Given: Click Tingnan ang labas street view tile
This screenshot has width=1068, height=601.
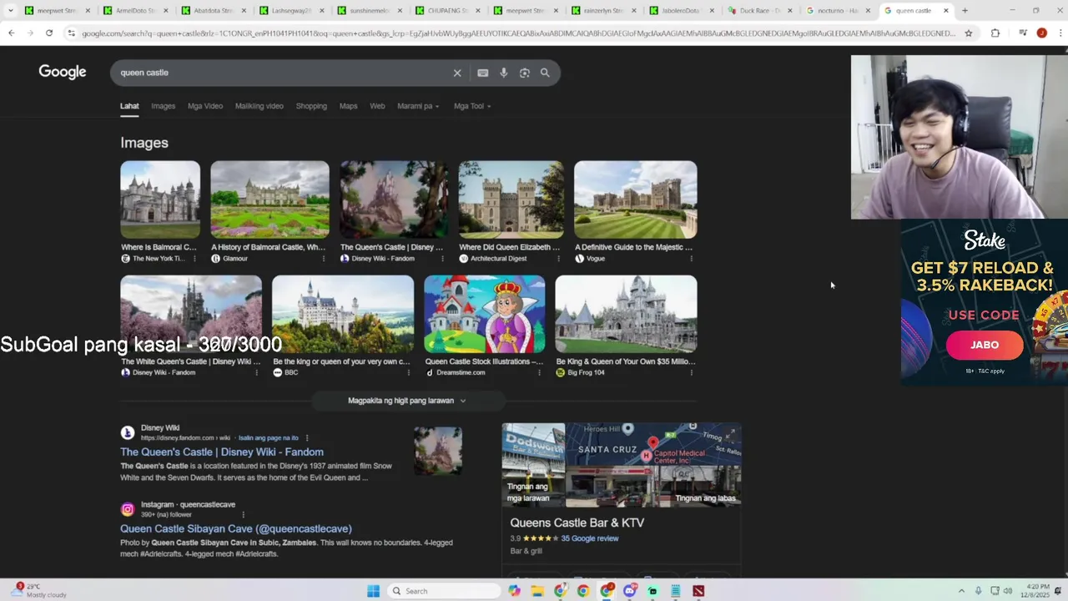Looking at the screenshot, I should [654, 487].
